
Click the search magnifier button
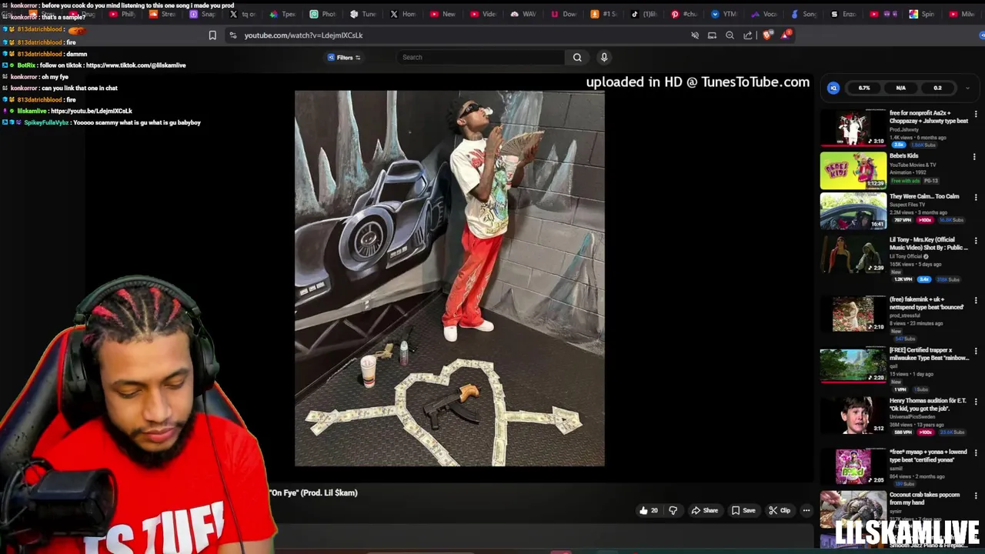[577, 57]
